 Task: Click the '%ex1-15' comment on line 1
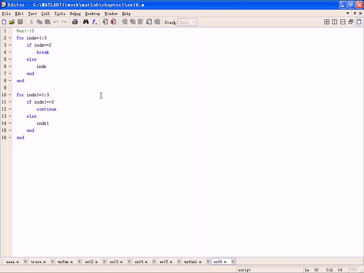click(25, 31)
